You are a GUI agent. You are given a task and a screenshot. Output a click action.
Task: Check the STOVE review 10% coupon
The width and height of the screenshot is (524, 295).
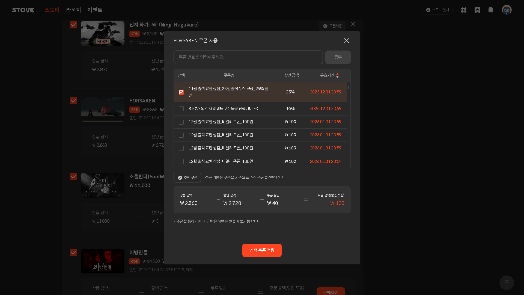(181, 109)
